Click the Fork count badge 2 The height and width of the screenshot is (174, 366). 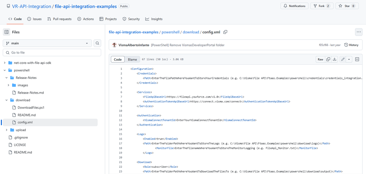tap(328, 6)
